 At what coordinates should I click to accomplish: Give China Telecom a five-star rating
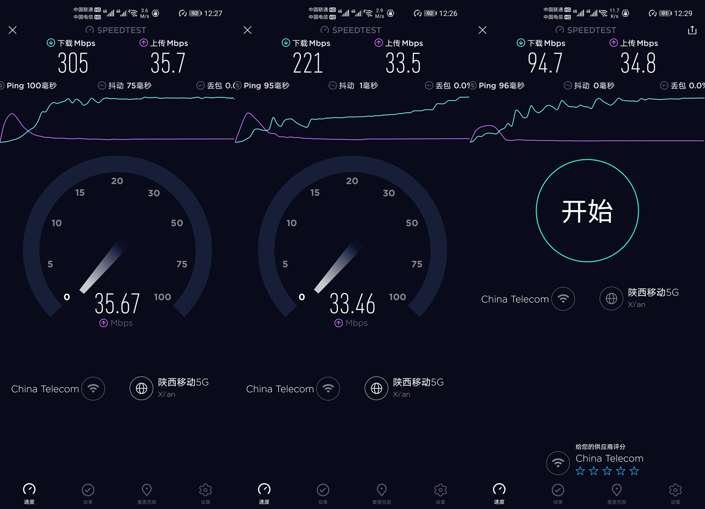(634, 470)
